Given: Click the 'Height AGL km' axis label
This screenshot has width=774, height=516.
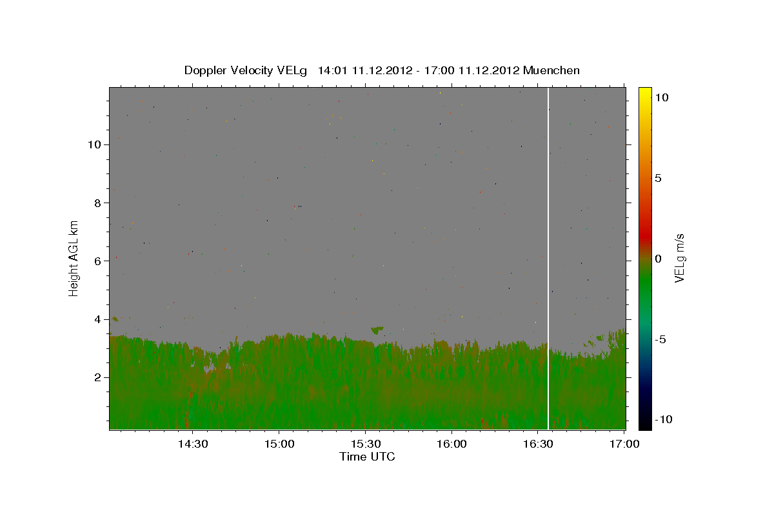Looking at the screenshot, I should pos(74,257).
